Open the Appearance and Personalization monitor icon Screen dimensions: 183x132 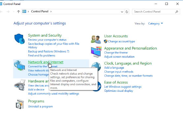pyautogui.click(x=96, y=52)
